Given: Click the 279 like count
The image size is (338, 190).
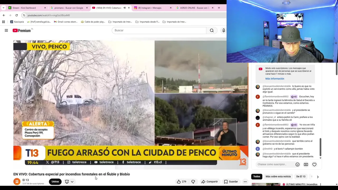Looking at the screenshot, I should [x=184, y=182].
